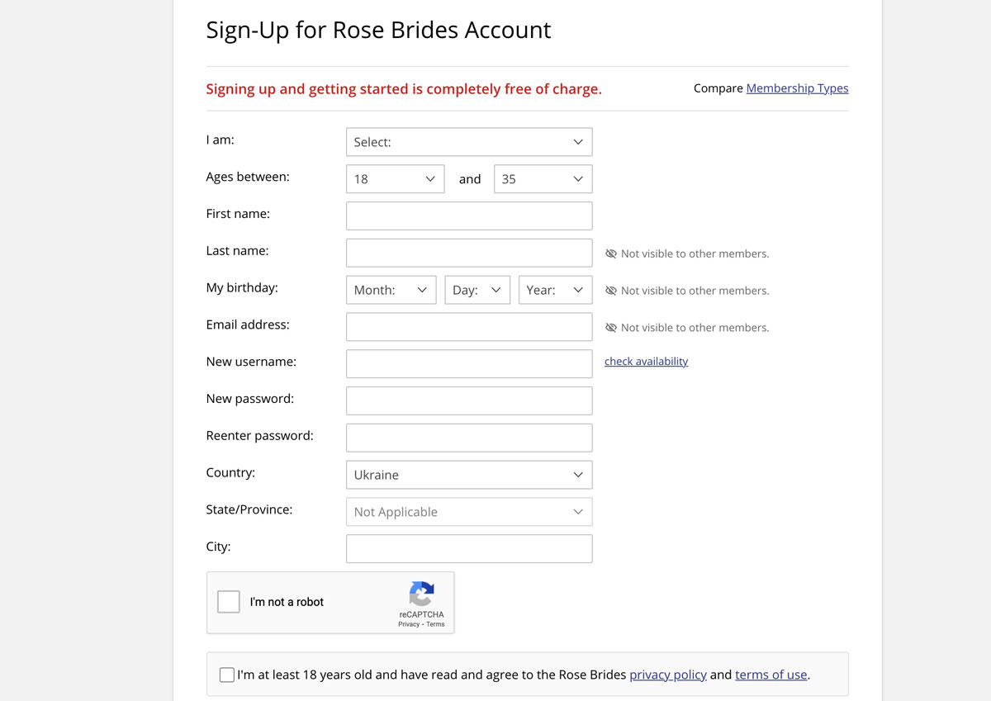The image size is (991, 701).
Task: Expand the birthday Day dropdown
Action: pyautogui.click(x=477, y=290)
